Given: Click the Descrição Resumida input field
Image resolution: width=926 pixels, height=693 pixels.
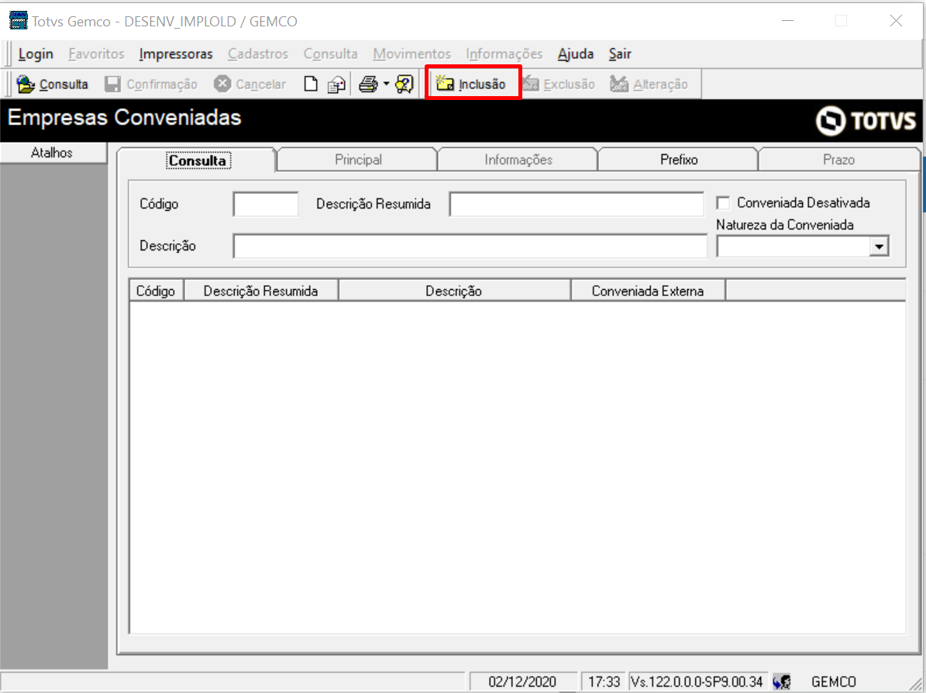Looking at the screenshot, I should coord(577,205).
